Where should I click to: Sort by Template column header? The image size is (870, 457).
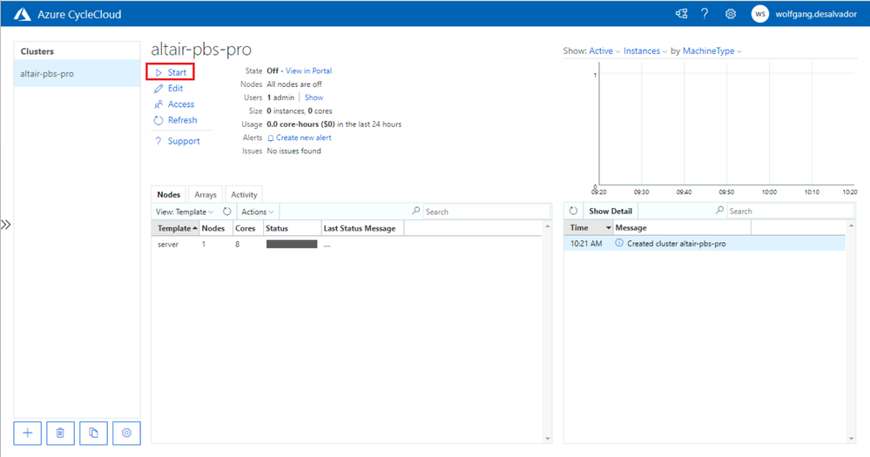pyautogui.click(x=175, y=228)
